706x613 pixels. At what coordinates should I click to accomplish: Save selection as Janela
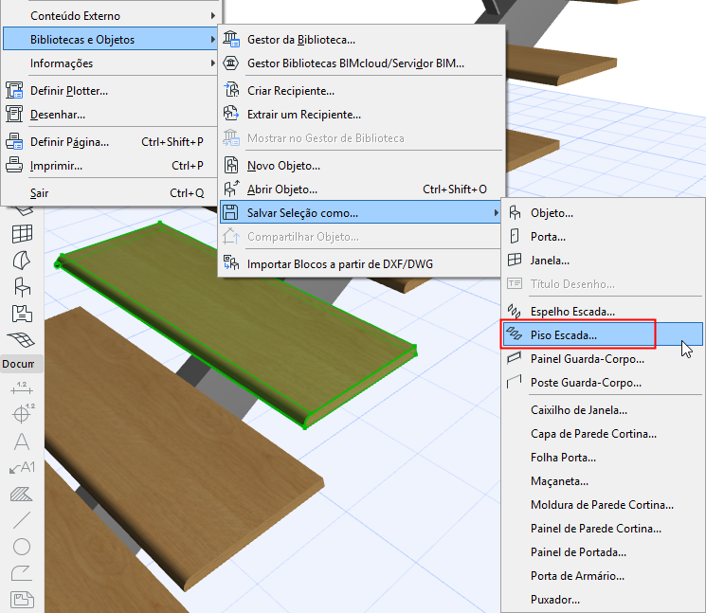tap(603, 261)
